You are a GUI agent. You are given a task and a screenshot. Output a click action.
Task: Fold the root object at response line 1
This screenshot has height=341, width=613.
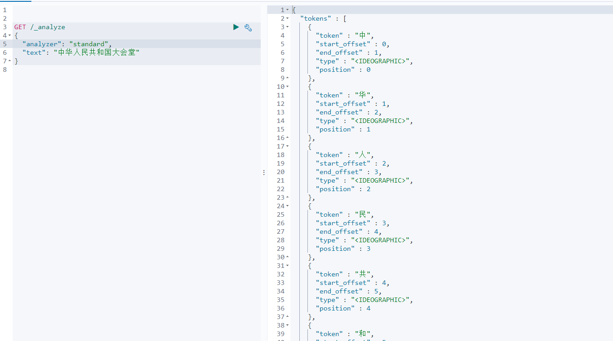tap(288, 10)
